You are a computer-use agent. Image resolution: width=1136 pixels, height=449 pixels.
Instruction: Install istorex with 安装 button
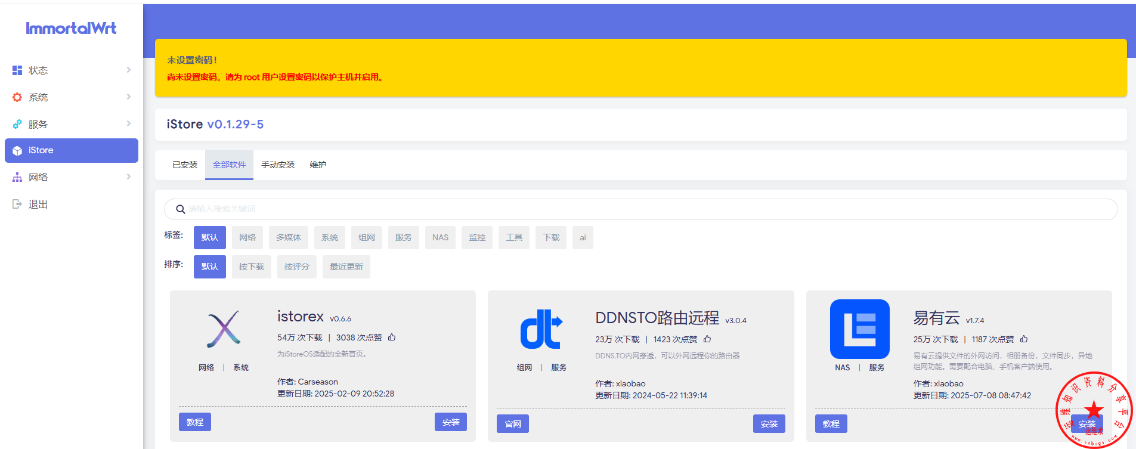pyautogui.click(x=450, y=422)
